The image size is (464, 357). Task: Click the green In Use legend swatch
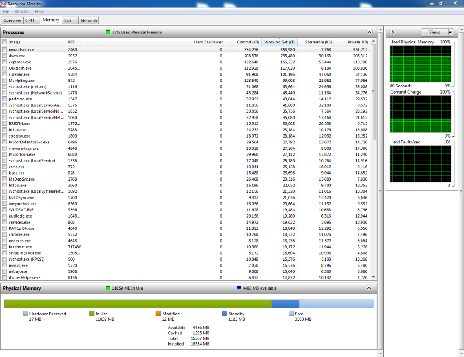92,313
